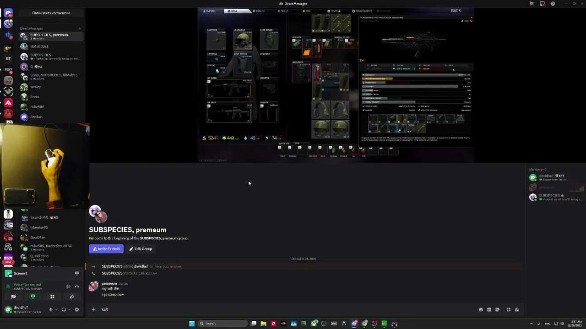Screen dimensions: 586x329
Task: Open Activities icon in voice panel
Action: pyautogui.click(x=52, y=297)
